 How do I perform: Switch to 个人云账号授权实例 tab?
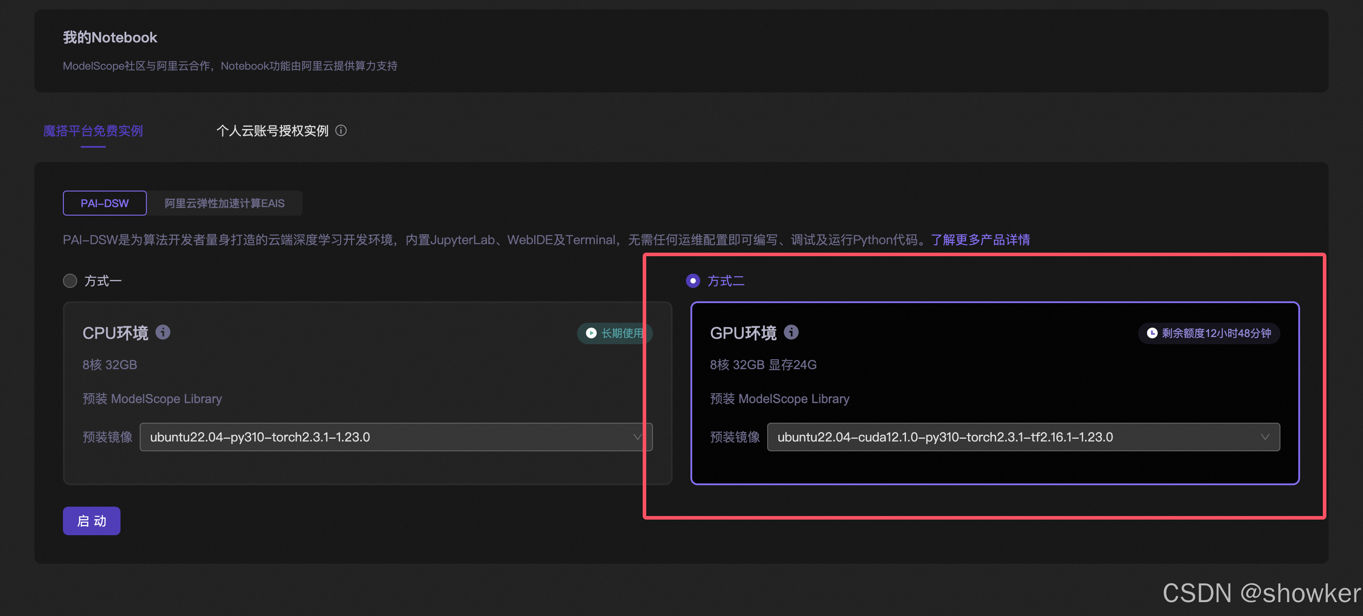(273, 131)
